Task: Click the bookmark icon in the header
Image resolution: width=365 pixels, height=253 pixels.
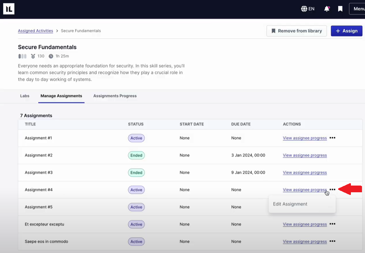Action: pos(340,9)
